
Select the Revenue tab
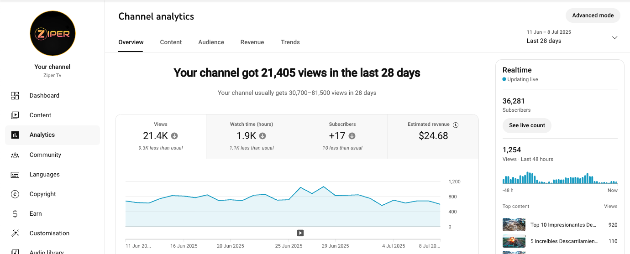point(252,42)
